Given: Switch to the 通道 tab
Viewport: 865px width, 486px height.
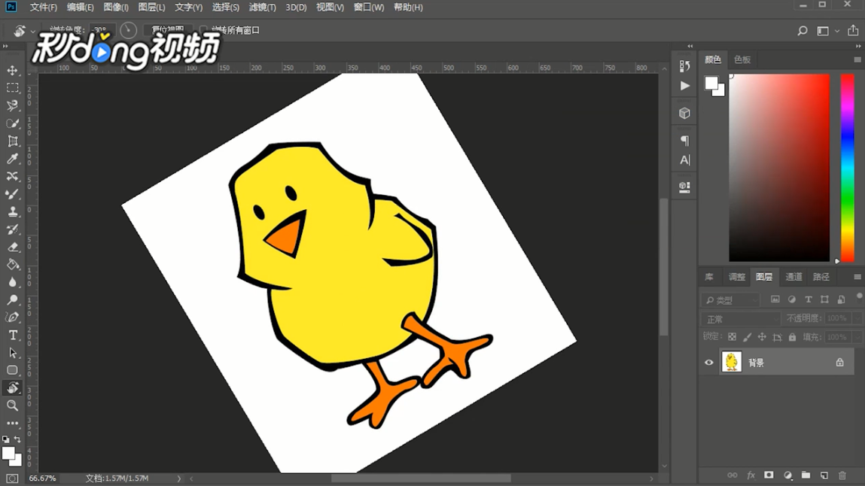Looking at the screenshot, I should 793,277.
